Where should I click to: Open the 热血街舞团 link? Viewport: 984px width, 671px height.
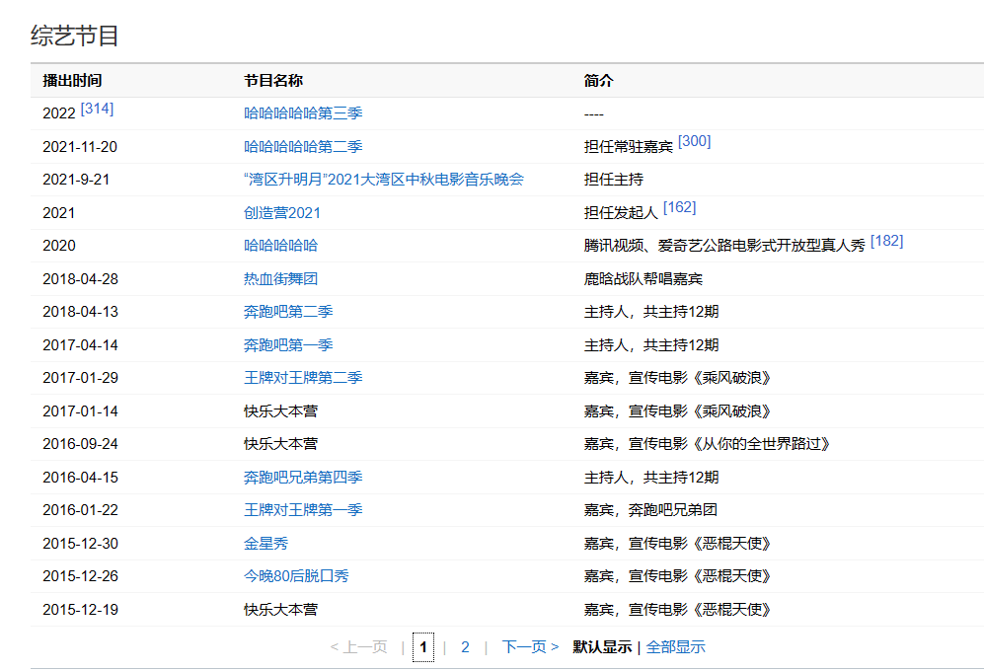click(x=280, y=279)
